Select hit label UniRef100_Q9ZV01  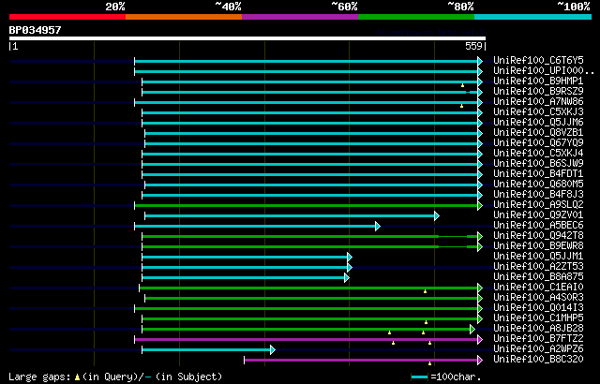click(x=538, y=215)
